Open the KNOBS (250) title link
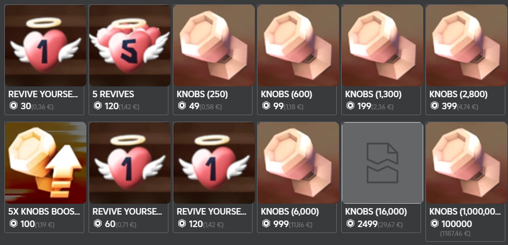 click(x=202, y=95)
